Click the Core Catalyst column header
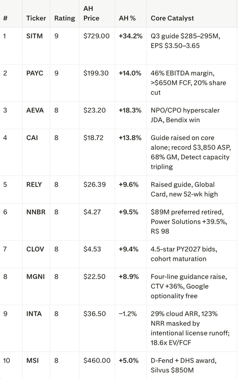 click(x=172, y=18)
